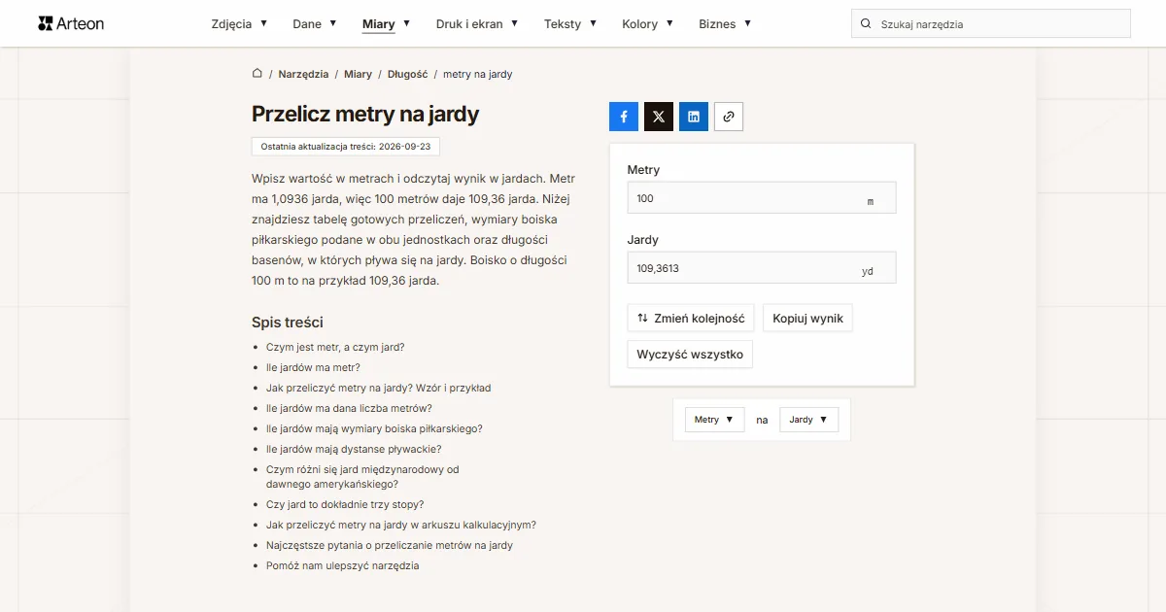Open source unit Metry dropdown
Image resolution: width=1166 pixels, height=612 pixels.
point(714,420)
